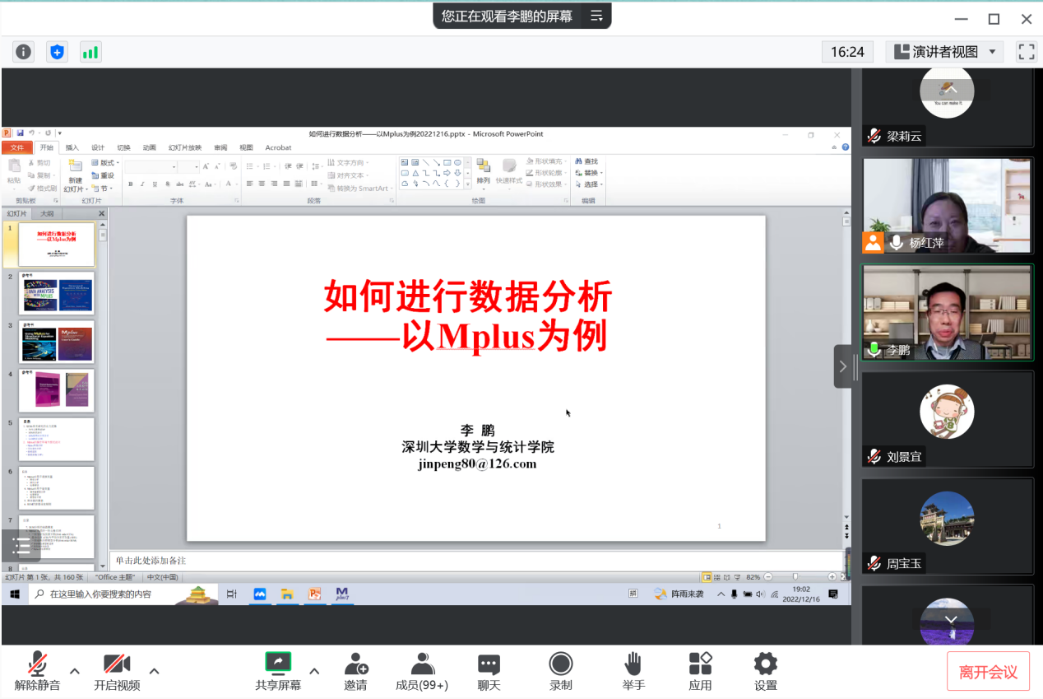Click Windows Start button in shared screen
This screenshot has height=699, width=1043.
(15, 594)
